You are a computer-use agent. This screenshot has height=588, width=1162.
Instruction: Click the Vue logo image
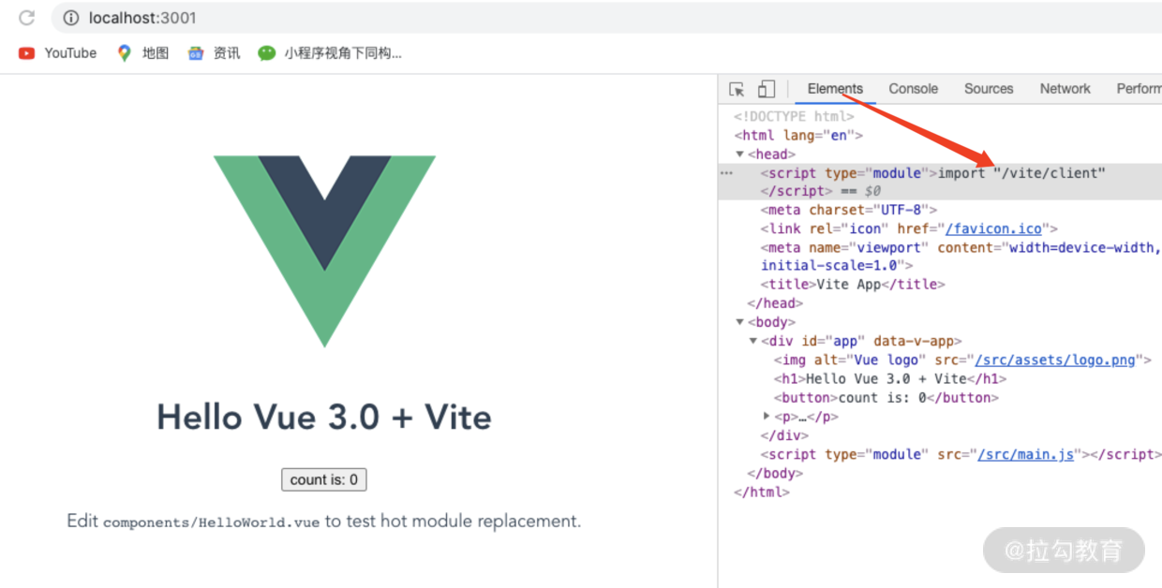(324, 251)
